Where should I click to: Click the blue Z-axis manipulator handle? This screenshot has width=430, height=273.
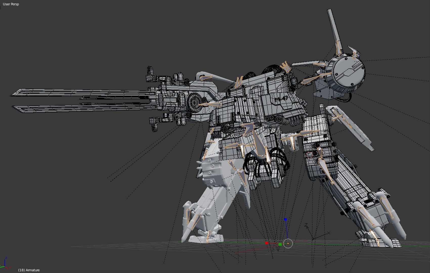[x=286, y=219]
